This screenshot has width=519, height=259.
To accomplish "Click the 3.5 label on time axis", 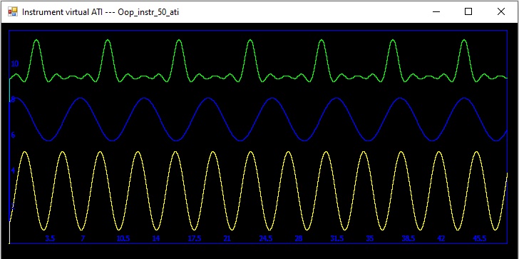I will pos(50,238).
